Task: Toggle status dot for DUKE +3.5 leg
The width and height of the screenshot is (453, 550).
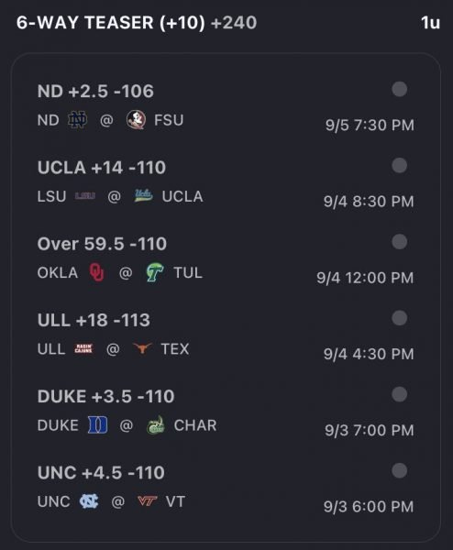Action: tap(399, 394)
